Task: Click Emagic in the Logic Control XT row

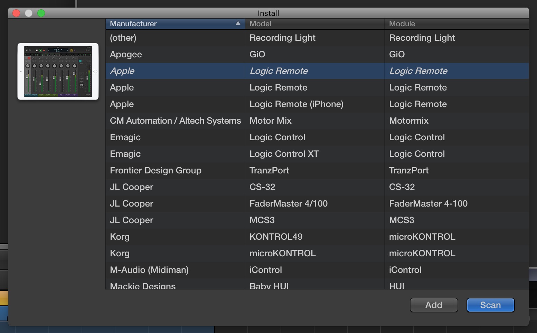Action: (x=125, y=154)
